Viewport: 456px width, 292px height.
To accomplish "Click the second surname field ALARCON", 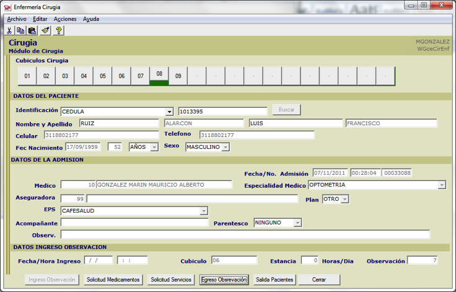I will click(204, 123).
